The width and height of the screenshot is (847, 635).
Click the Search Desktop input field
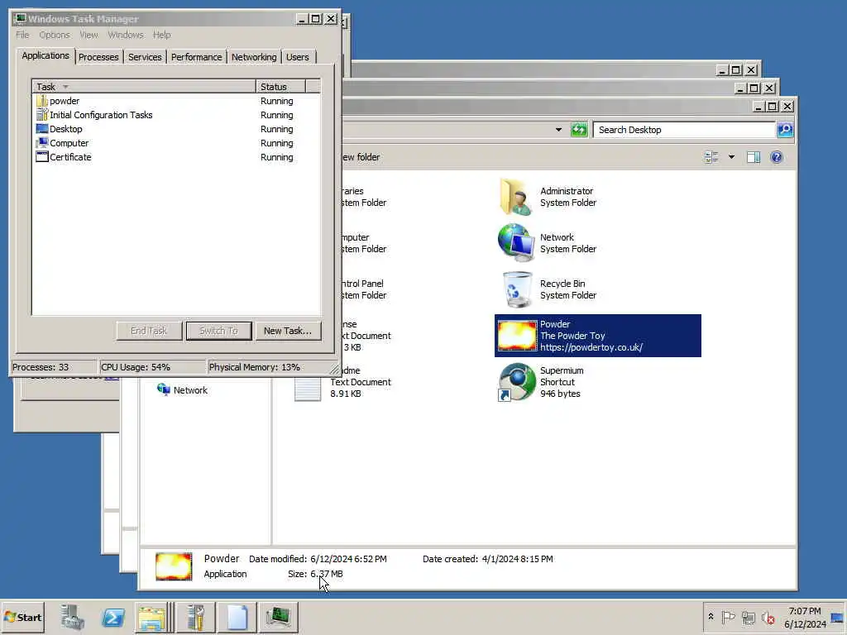pos(684,130)
